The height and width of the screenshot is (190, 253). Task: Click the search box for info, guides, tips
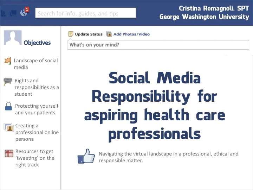85,13
